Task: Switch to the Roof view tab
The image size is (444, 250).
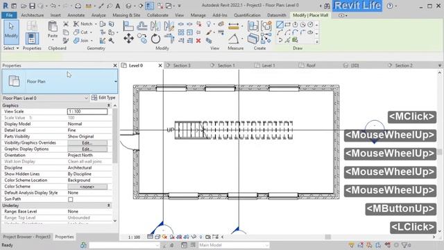Action: (x=311, y=65)
